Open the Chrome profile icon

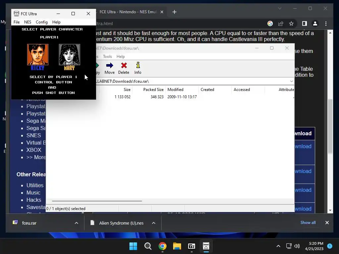coord(315,23)
